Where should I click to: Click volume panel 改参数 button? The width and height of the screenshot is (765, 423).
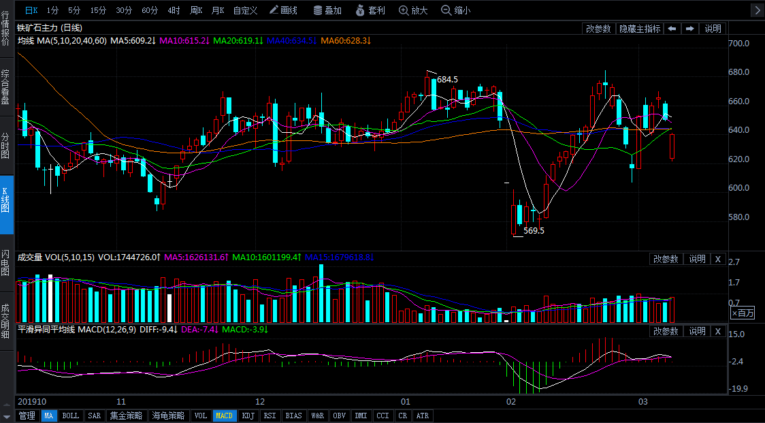[666, 260]
